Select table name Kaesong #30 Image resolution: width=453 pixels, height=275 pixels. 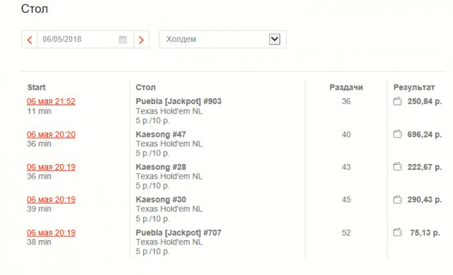tap(161, 199)
